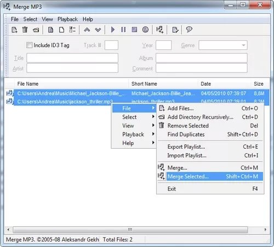The height and width of the screenshot is (247, 274).
Task: Expand the File submenu in context menu
Action: click(x=134, y=108)
